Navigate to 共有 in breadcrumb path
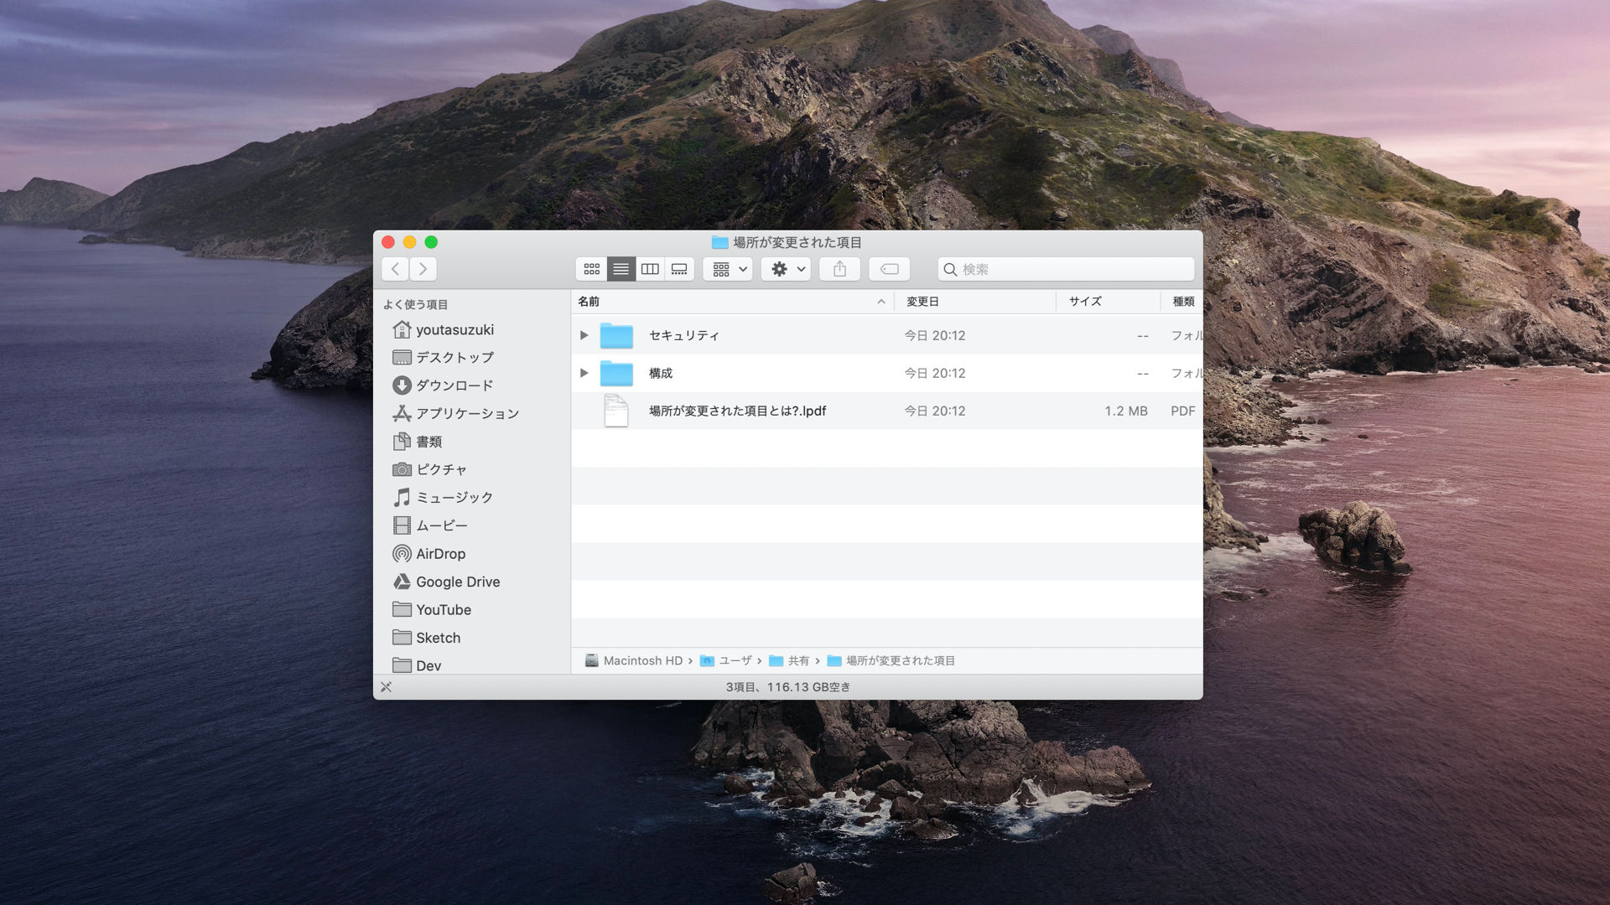 click(797, 661)
